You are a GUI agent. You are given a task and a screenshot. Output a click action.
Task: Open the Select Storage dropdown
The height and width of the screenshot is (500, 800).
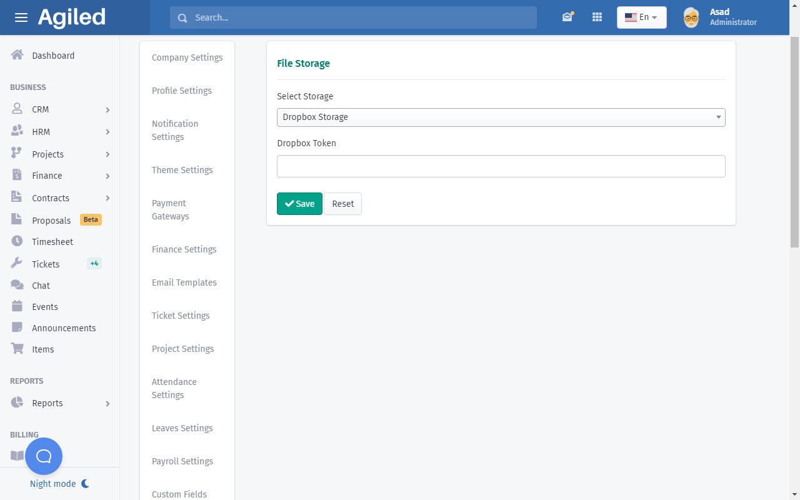pyautogui.click(x=501, y=117)
